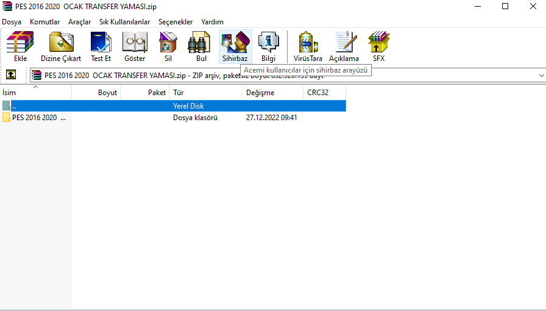The height and width of the screenshot is (311, 546).
Task: Sort by the Tür column header
Action: [206, 93]
